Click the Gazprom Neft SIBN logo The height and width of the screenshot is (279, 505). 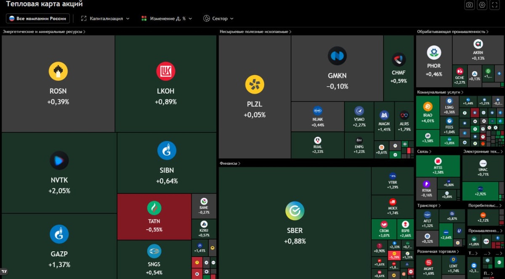coord(167,150)
